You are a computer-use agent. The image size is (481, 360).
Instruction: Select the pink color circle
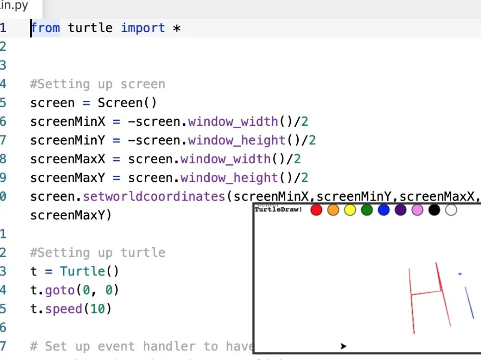coord(417,210)
